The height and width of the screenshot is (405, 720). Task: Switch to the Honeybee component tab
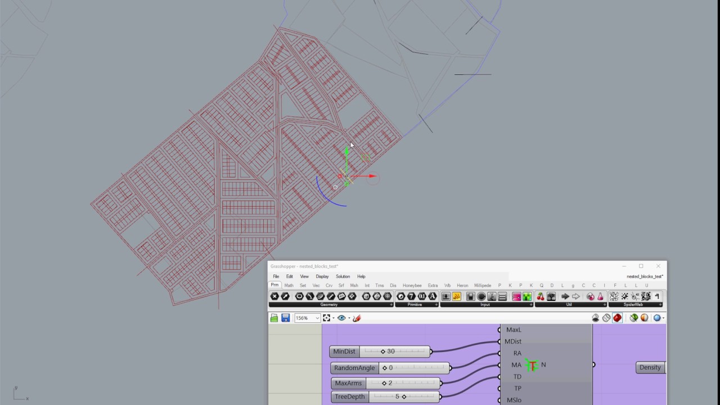412,285
